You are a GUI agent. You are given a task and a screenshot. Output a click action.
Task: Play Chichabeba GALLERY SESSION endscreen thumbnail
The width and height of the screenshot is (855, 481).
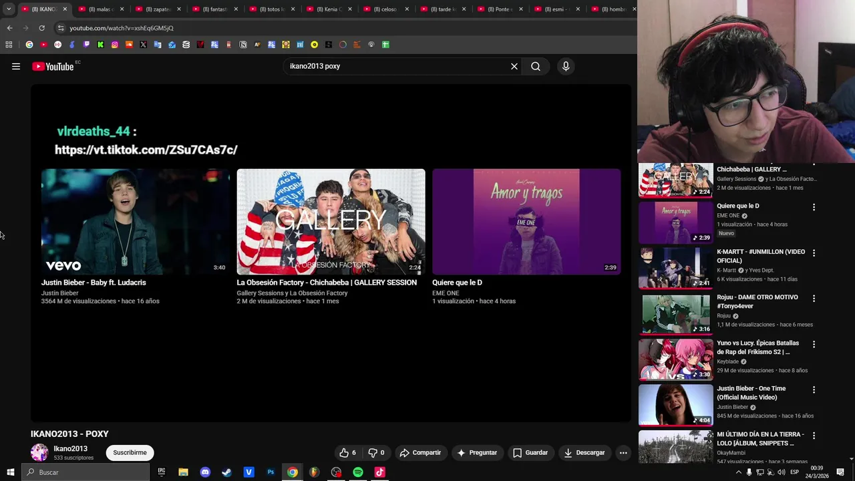pyautogui.click(x=331, y=221)
